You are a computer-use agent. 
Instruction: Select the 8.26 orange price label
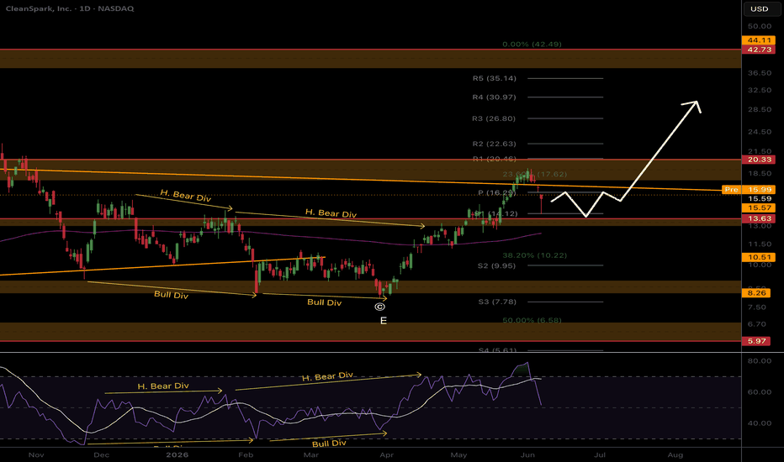pyautogui.click(x=756, y=292)
